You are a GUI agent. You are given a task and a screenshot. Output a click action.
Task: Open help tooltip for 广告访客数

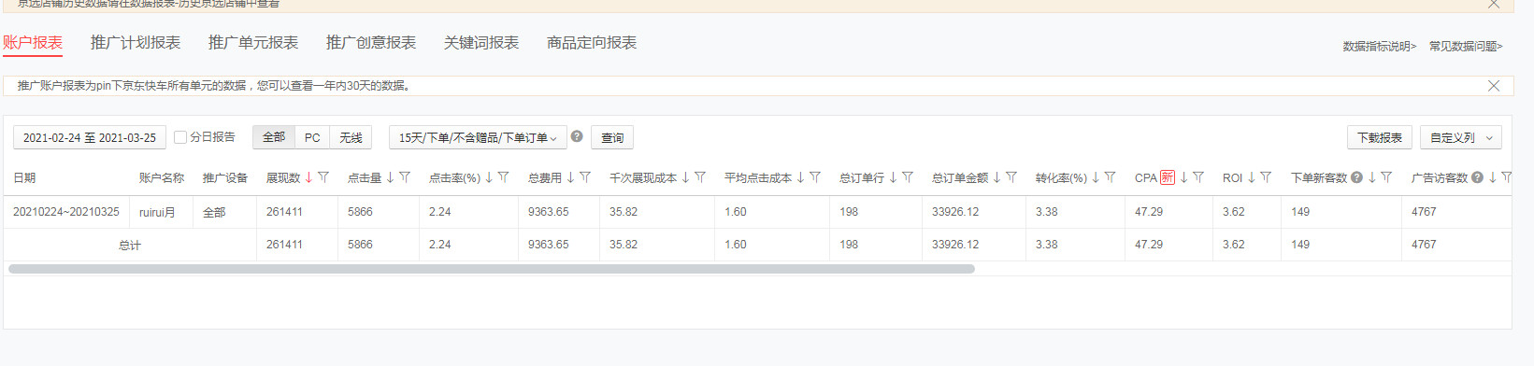pyautogui.click(x=1477, y=177)
